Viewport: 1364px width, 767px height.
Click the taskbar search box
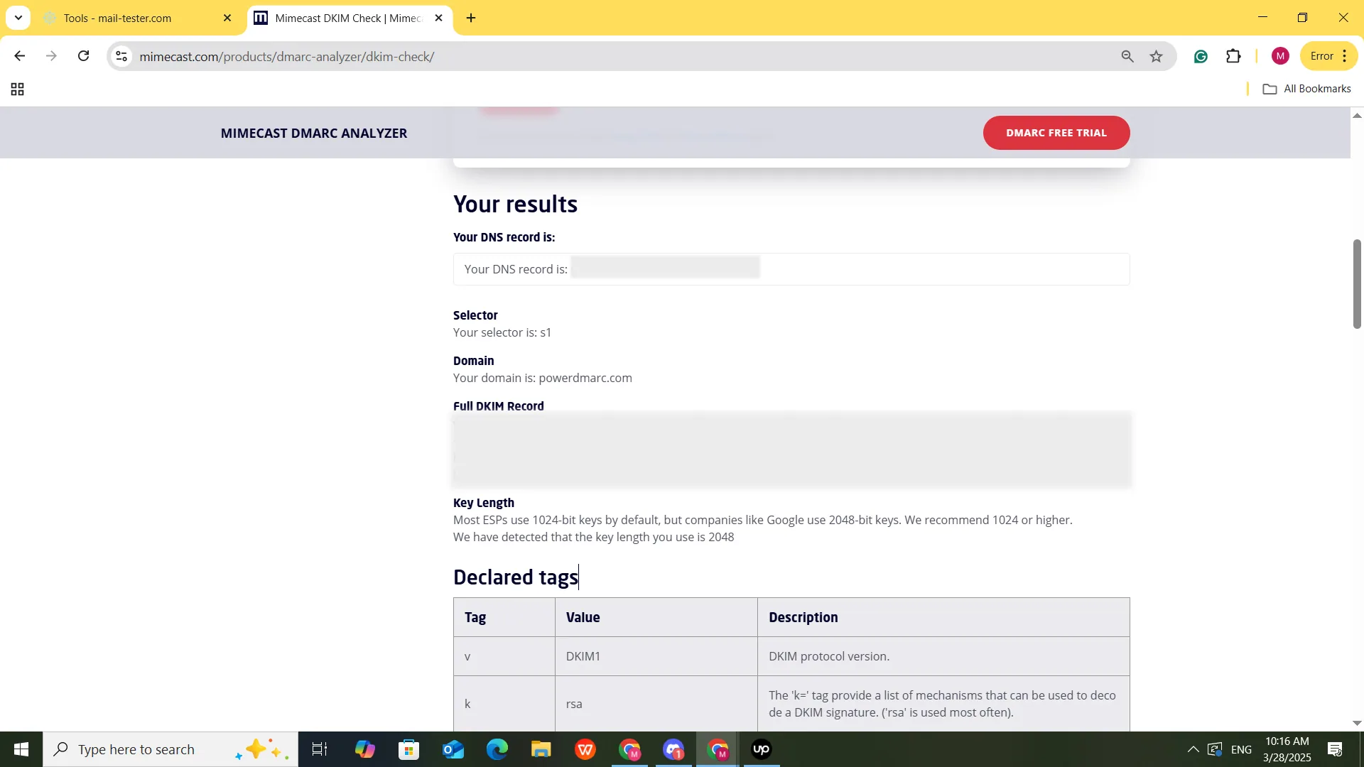coord(170,749)
